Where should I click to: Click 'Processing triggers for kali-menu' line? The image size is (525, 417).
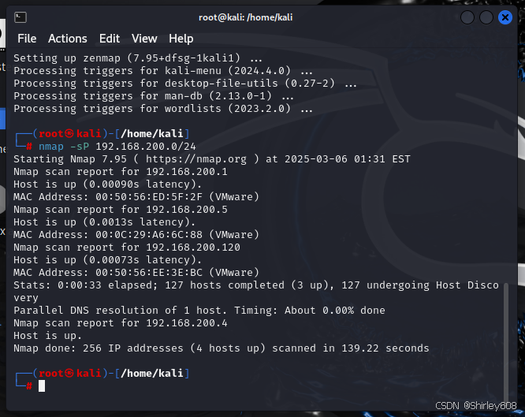pyautogui.click(x=163, y=71)
